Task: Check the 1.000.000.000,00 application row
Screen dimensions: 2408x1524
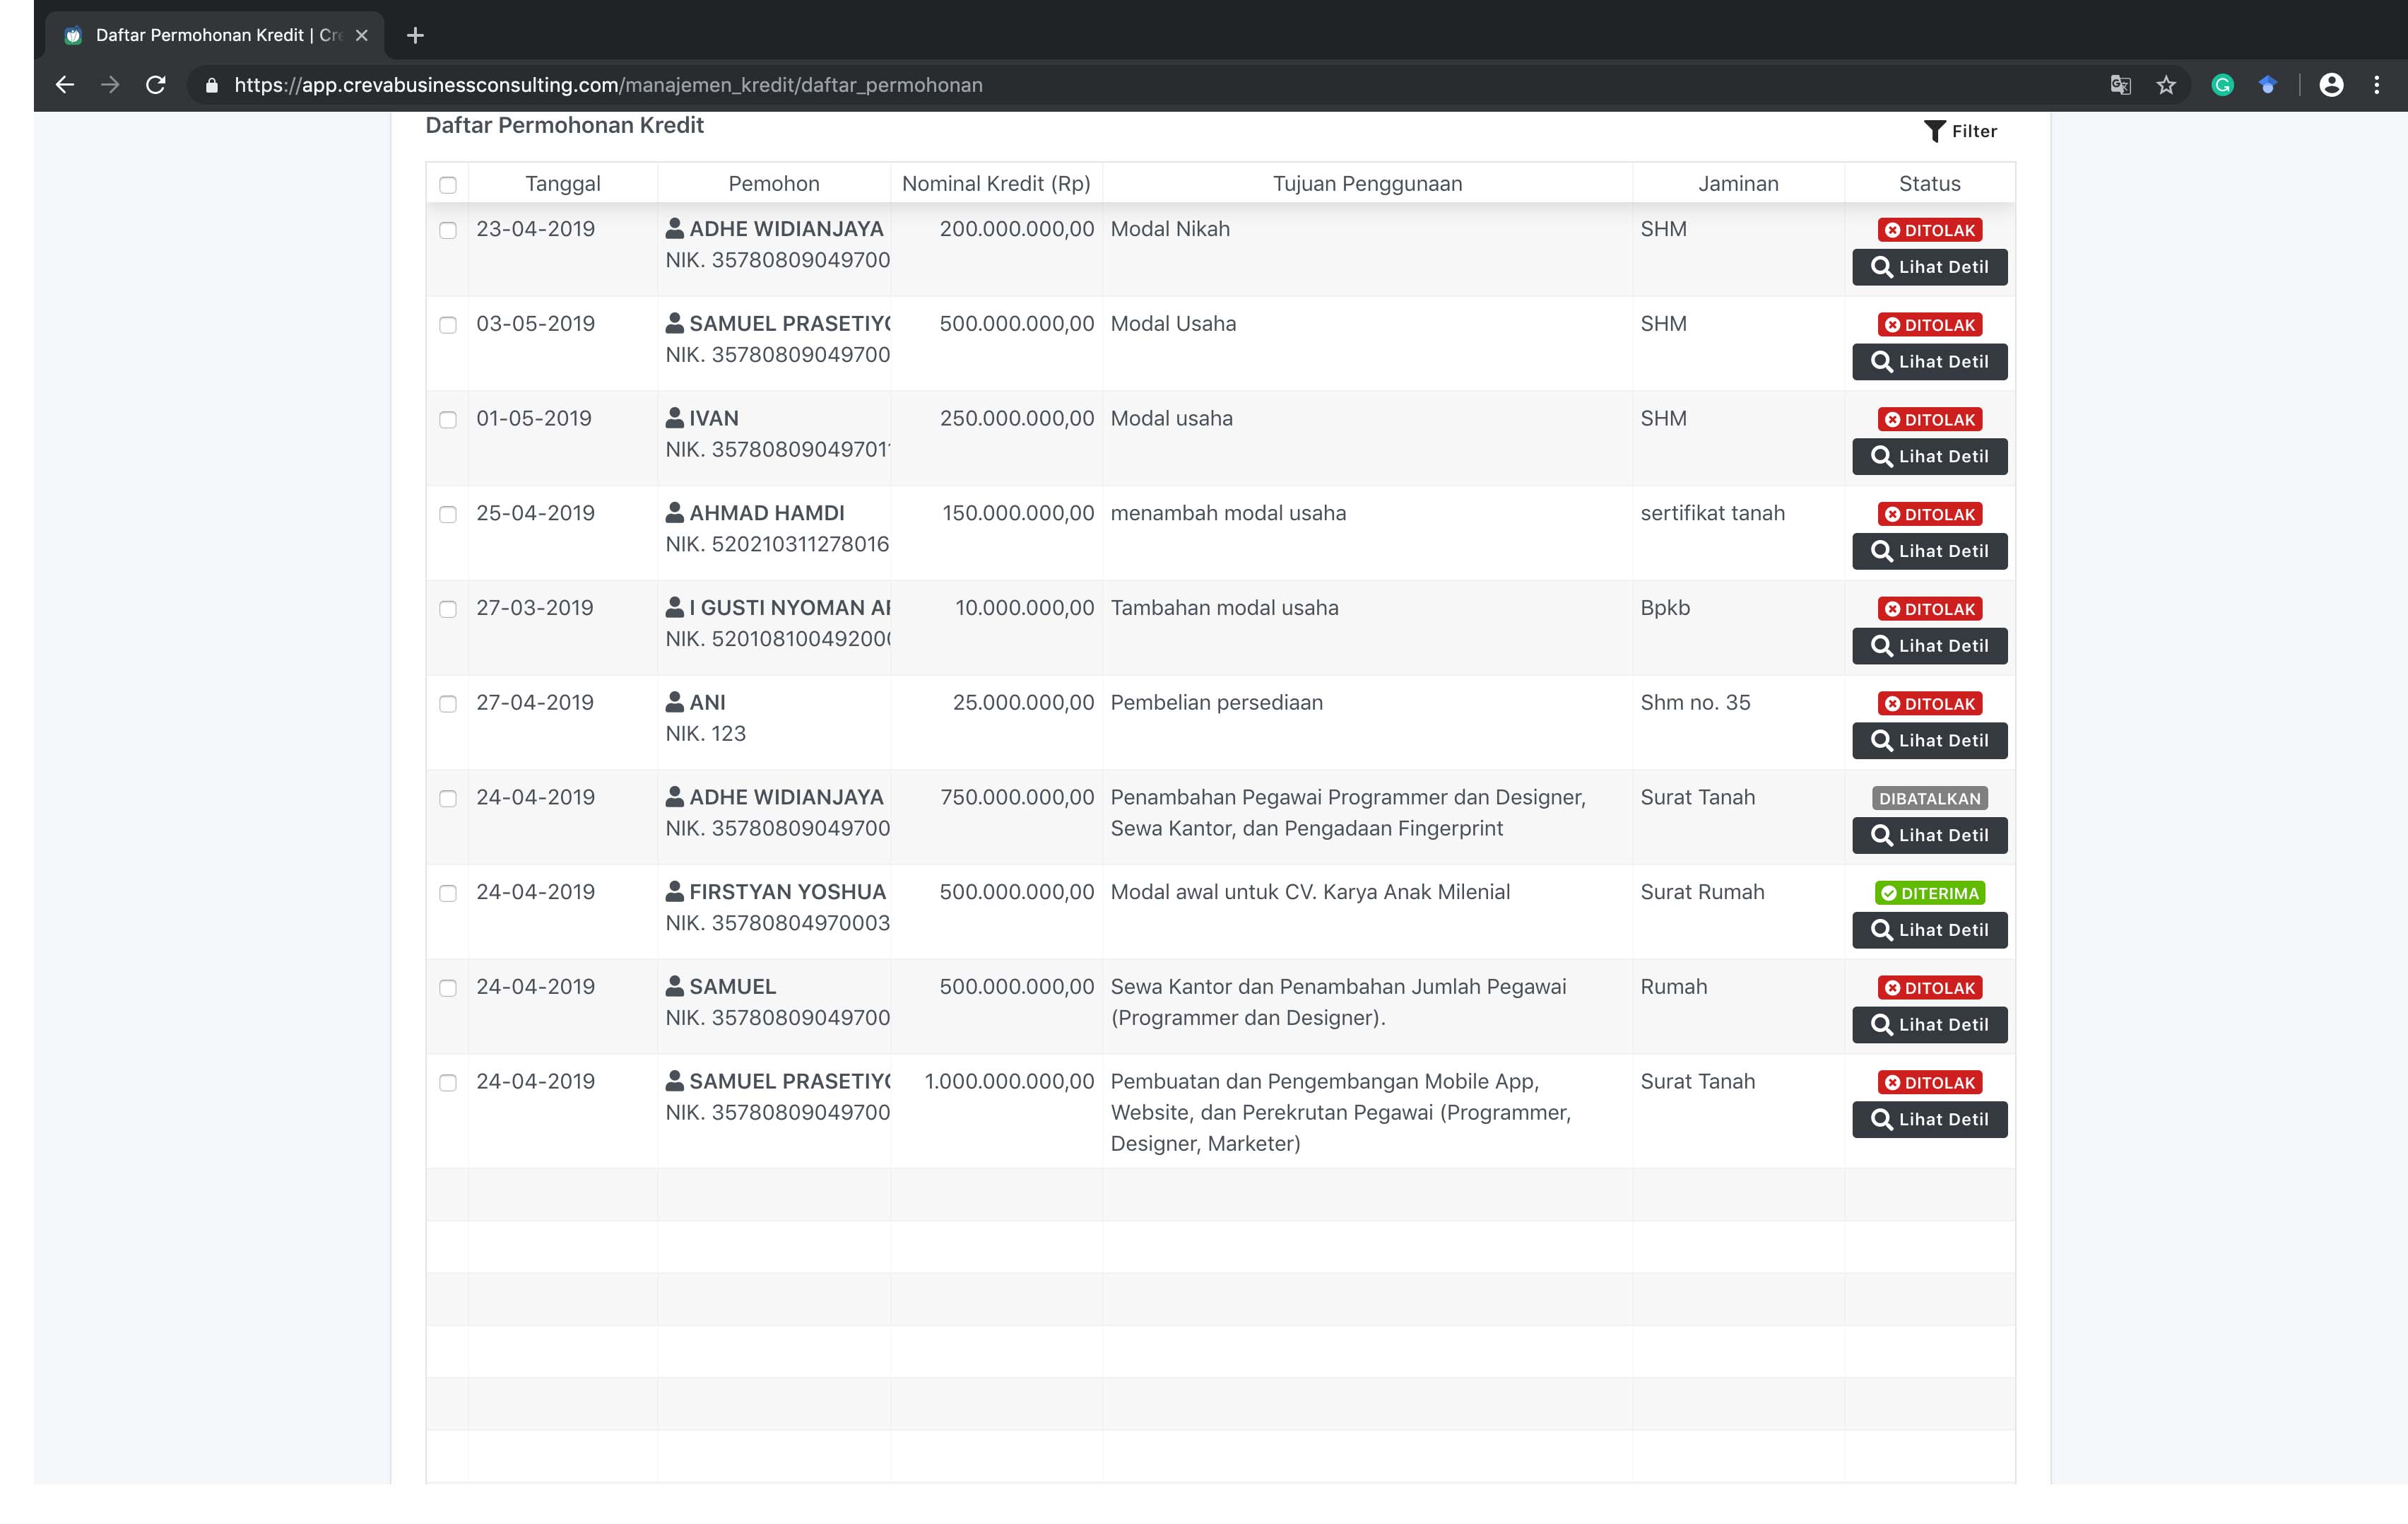Action: [448, 1083]
